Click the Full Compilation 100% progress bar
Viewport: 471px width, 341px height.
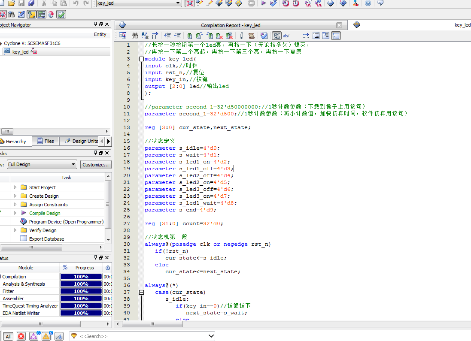point(81,277)
